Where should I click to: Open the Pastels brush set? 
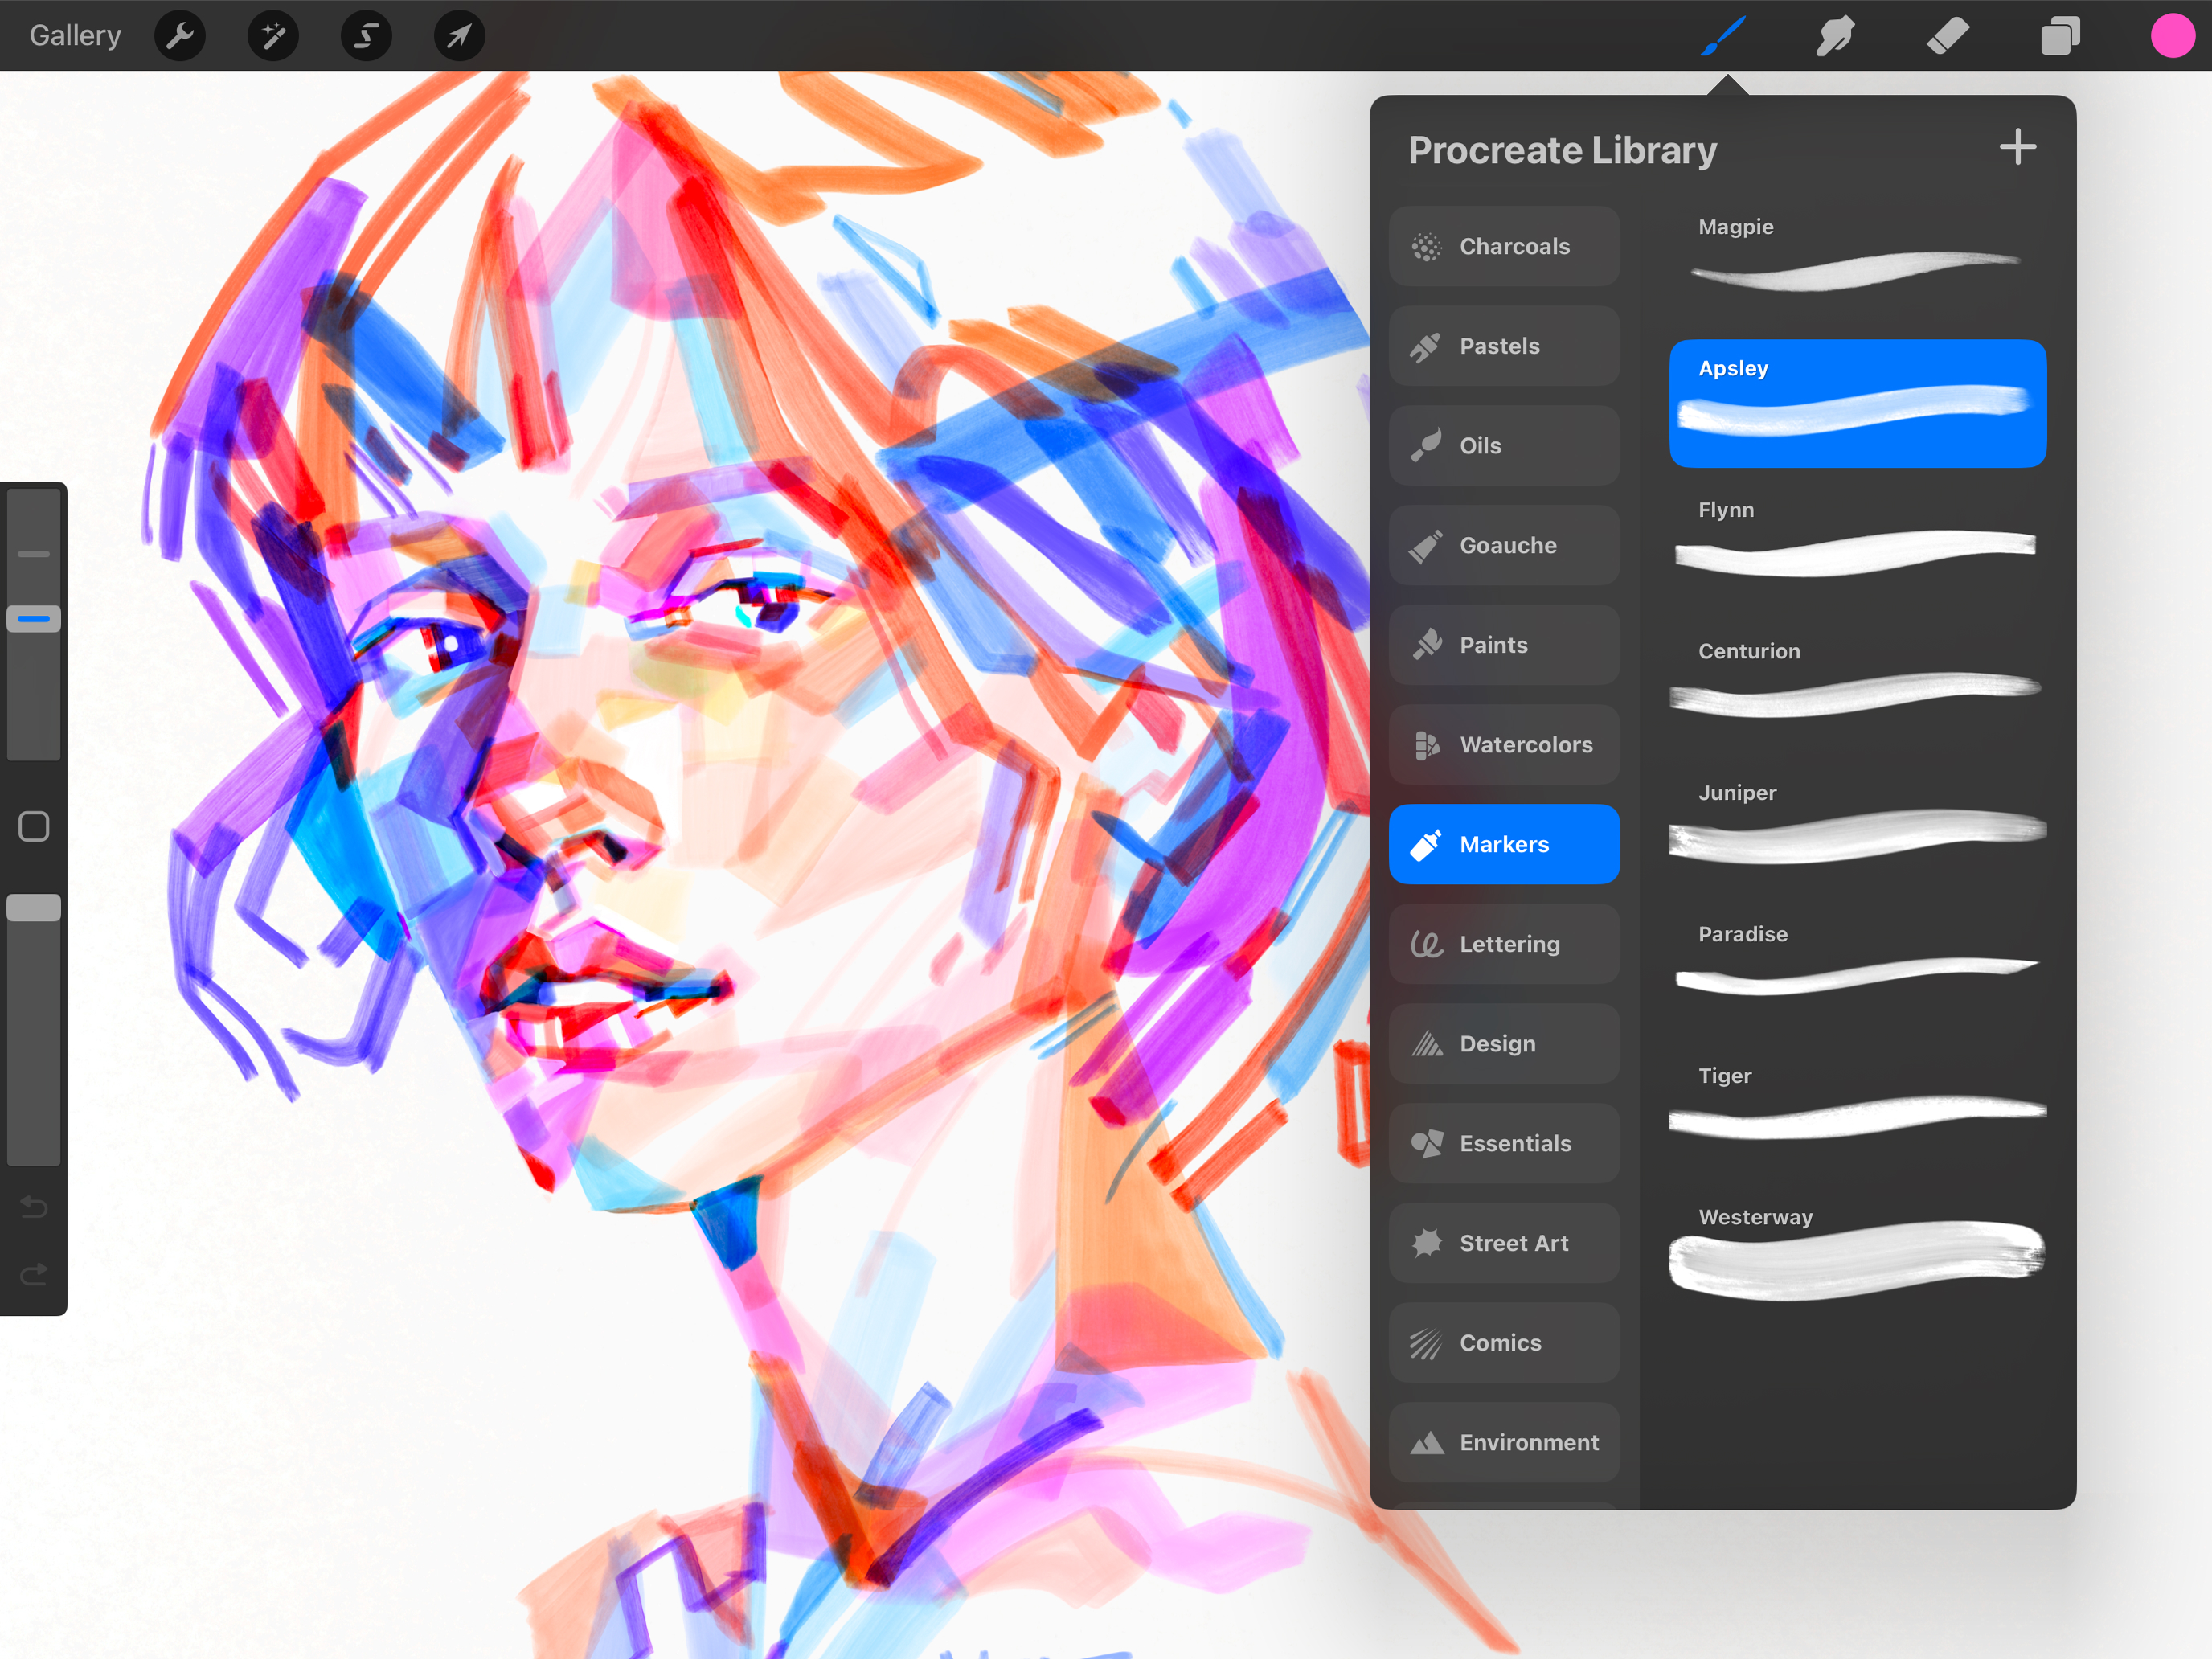[x=1504, y=346]
